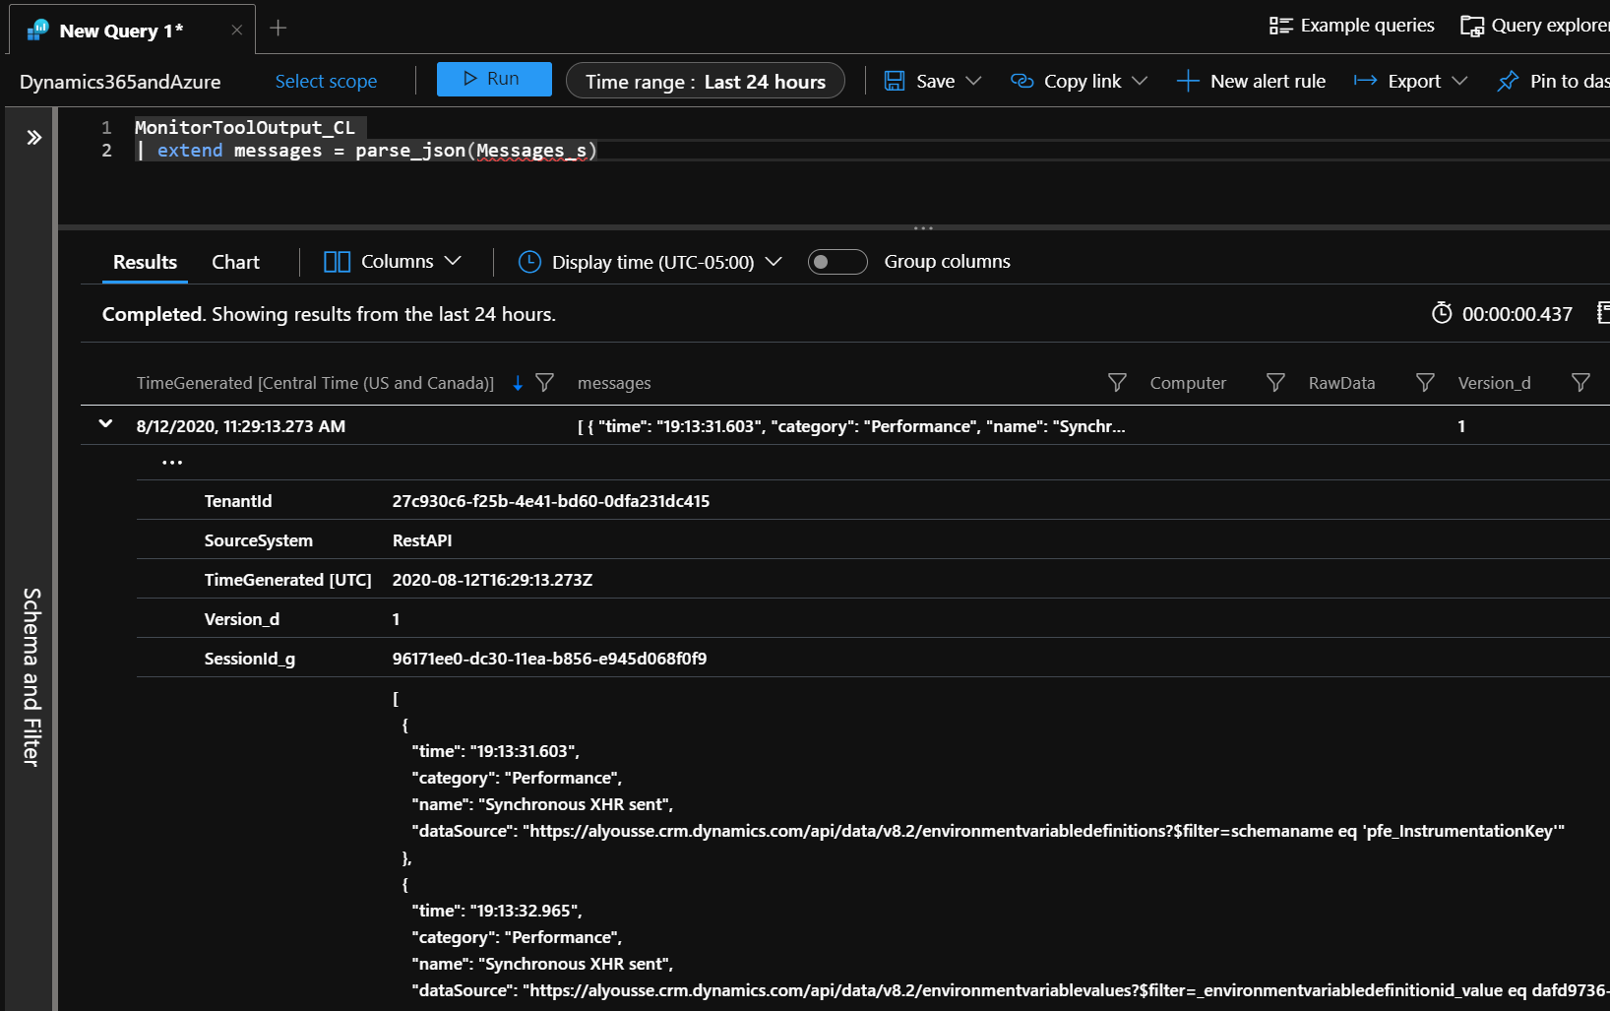
Task: Select the SessionId_g value
Action: [549, 659]
